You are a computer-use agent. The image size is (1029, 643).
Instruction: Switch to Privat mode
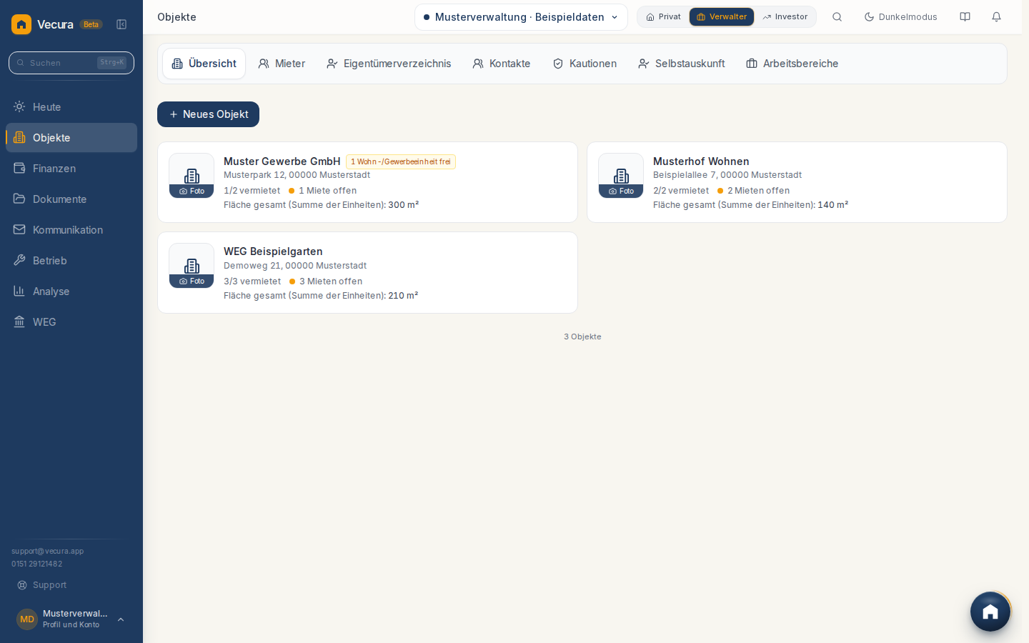(x=663, y=17)
